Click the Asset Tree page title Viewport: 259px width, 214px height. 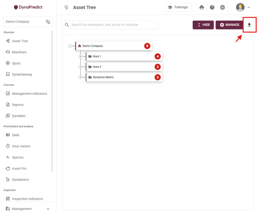[x=84, y=7]
